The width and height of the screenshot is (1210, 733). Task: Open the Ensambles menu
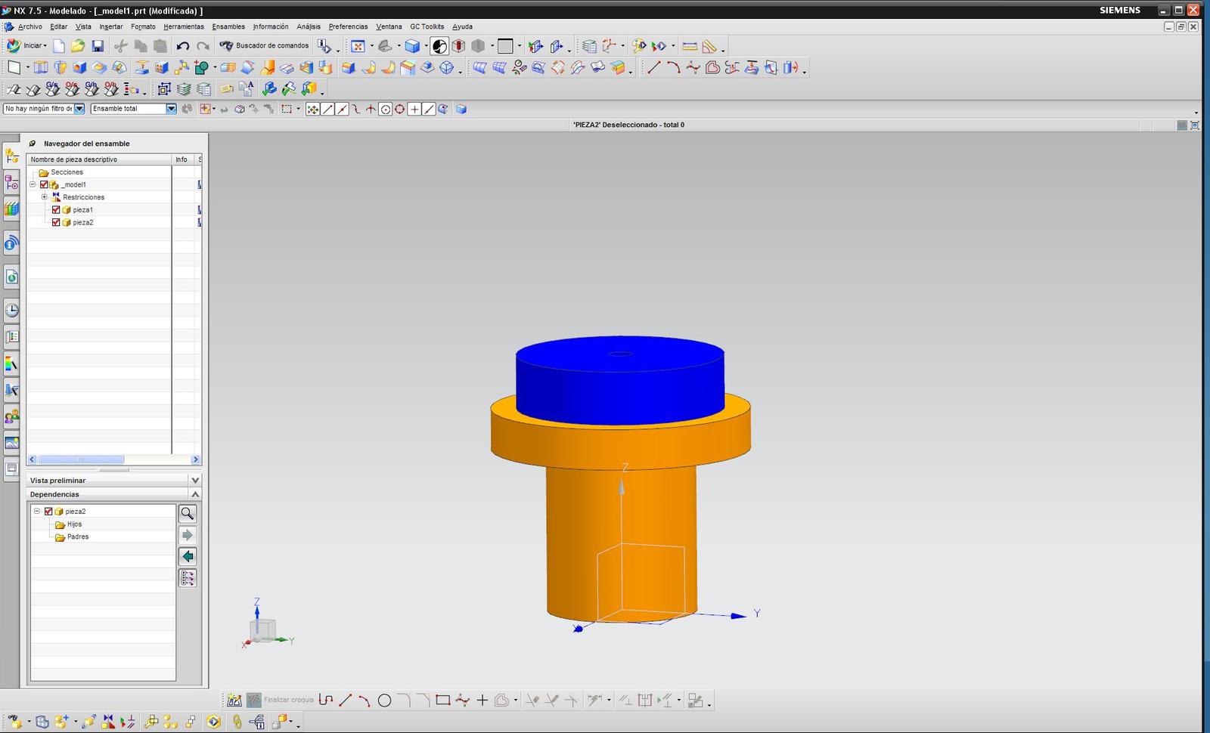[x=228, y=26]
